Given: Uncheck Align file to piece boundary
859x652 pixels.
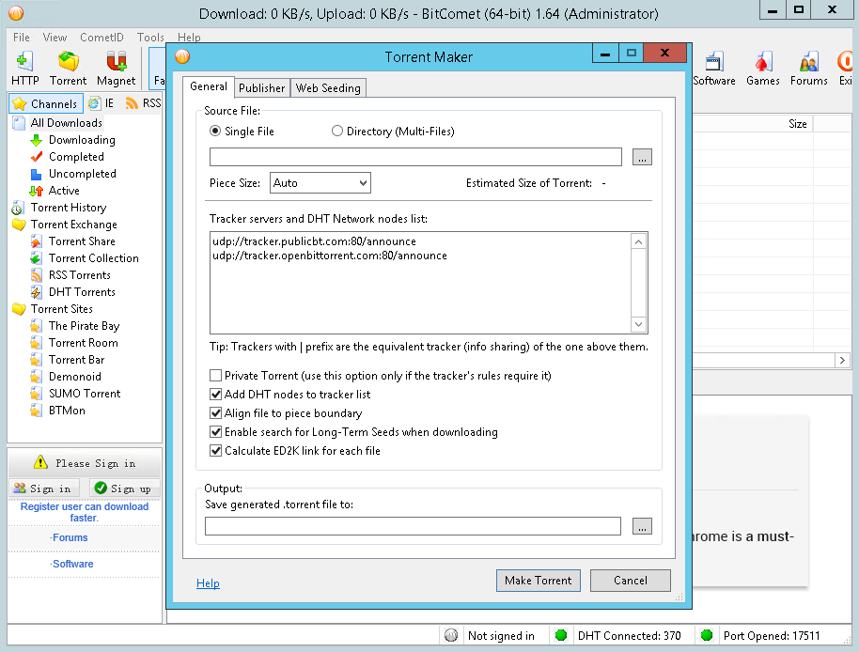Looking at the screenshot, I should (x=216, y=413).
